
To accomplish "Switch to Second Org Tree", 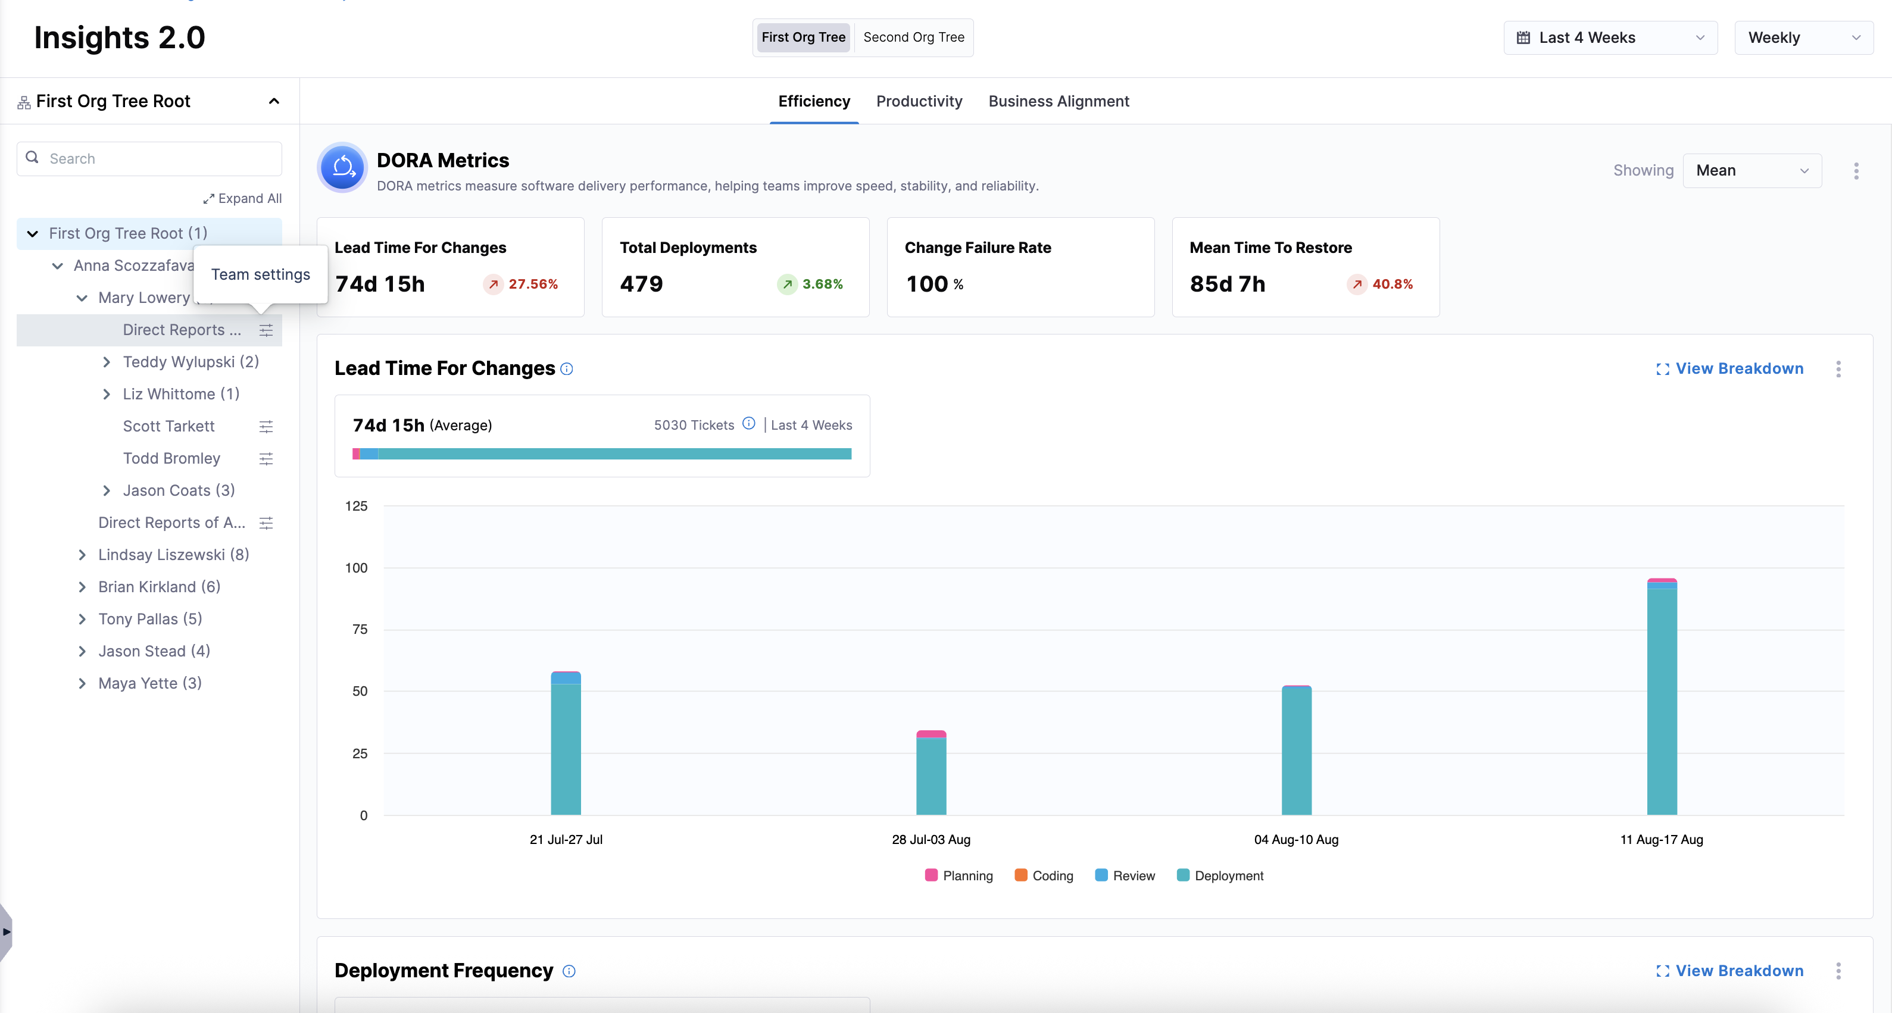I will click(x=913, y=37).
